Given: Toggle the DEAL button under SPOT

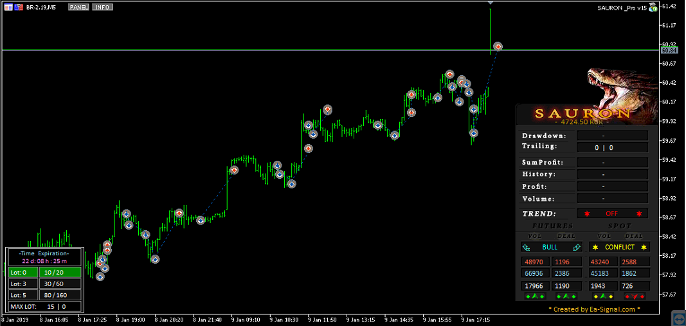Looking at the screenshot, I should (634, 236).
